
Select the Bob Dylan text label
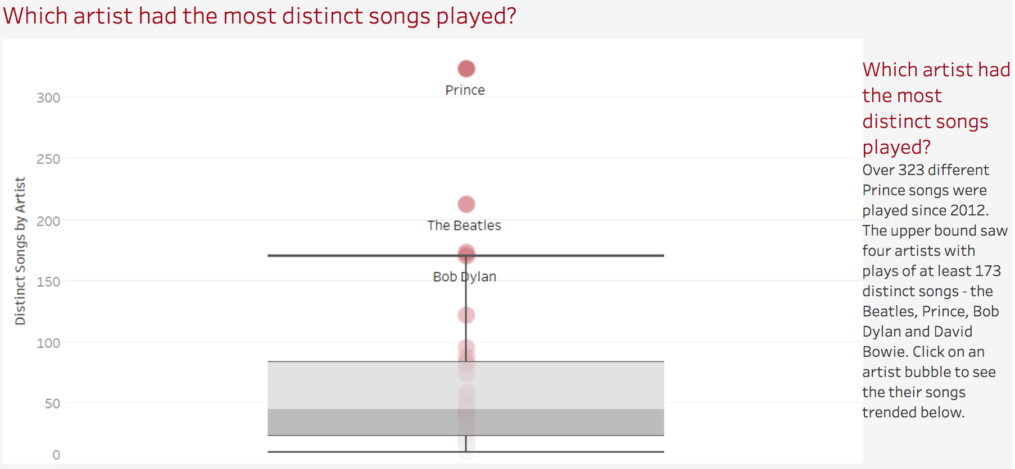[x=464, y=277]
